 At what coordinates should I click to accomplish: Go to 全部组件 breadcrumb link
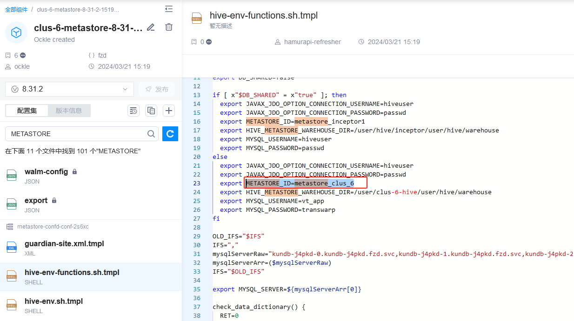pyautogui.click(x=16, y=9)
